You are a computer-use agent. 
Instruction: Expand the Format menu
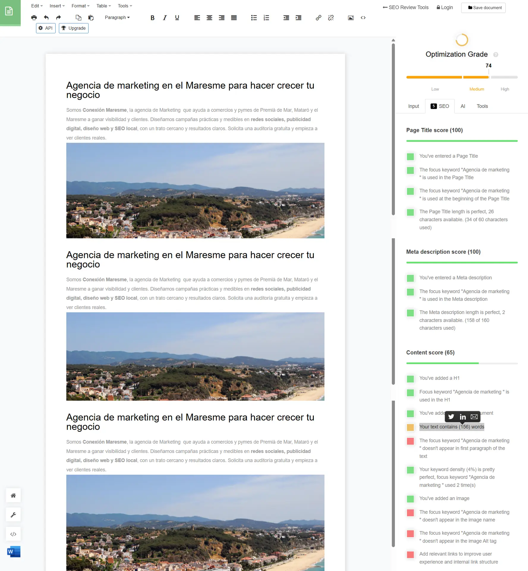[x=80, y=6]
